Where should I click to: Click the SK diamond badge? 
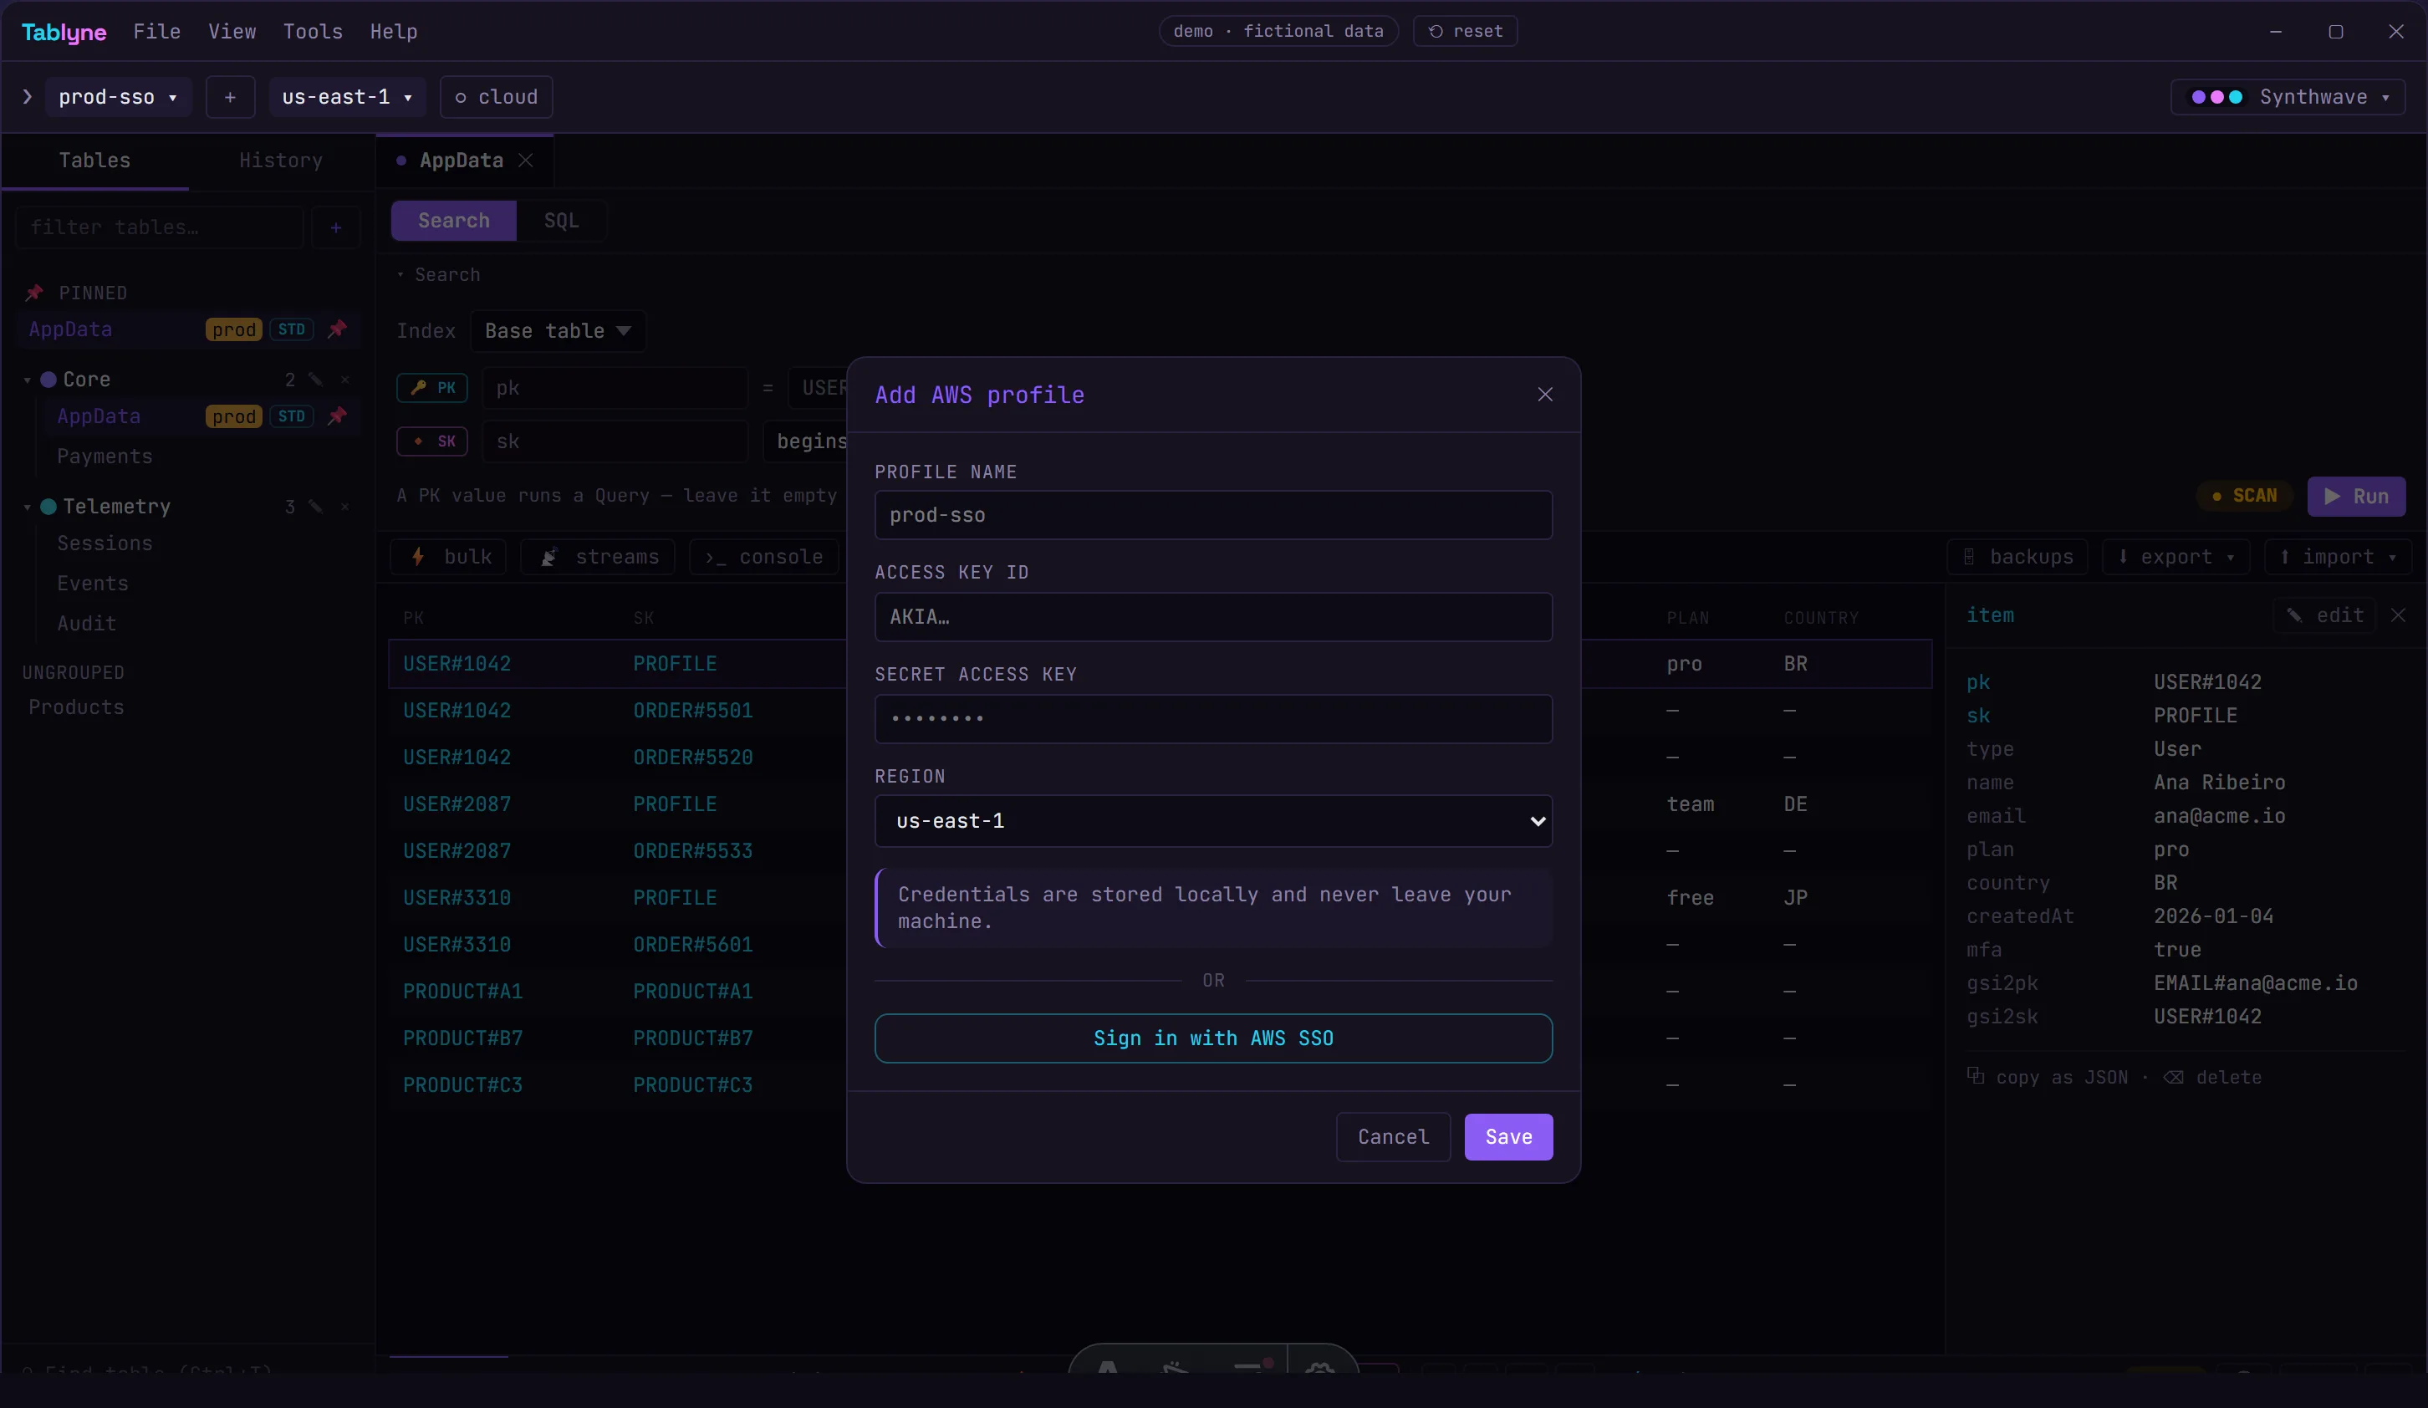click(x=431, y=441)
